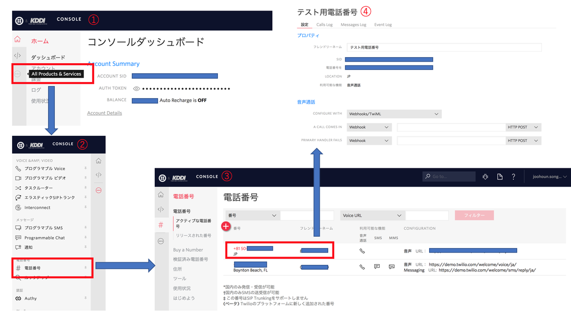Click the code icon in the products menu panel
Screen dimensions: 571x318
coord(99,175)
